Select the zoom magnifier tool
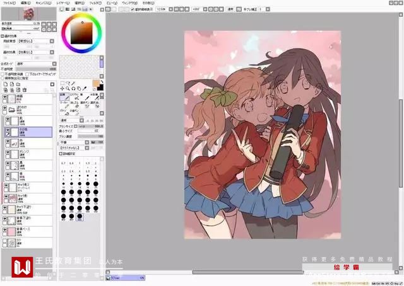This screenshot has width=404, height=286. (68, 88)
